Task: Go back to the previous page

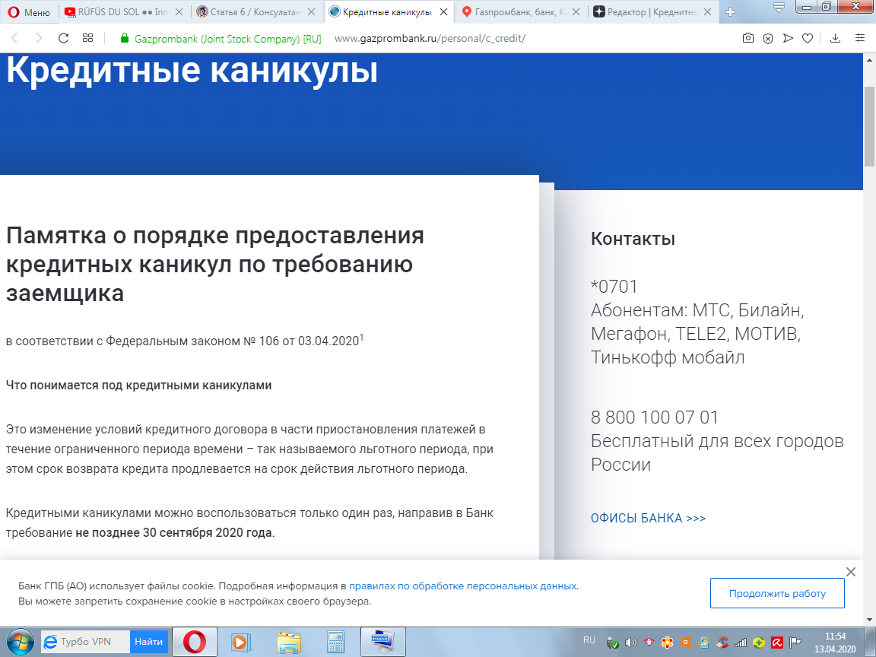Action: [x=15, y=38]
